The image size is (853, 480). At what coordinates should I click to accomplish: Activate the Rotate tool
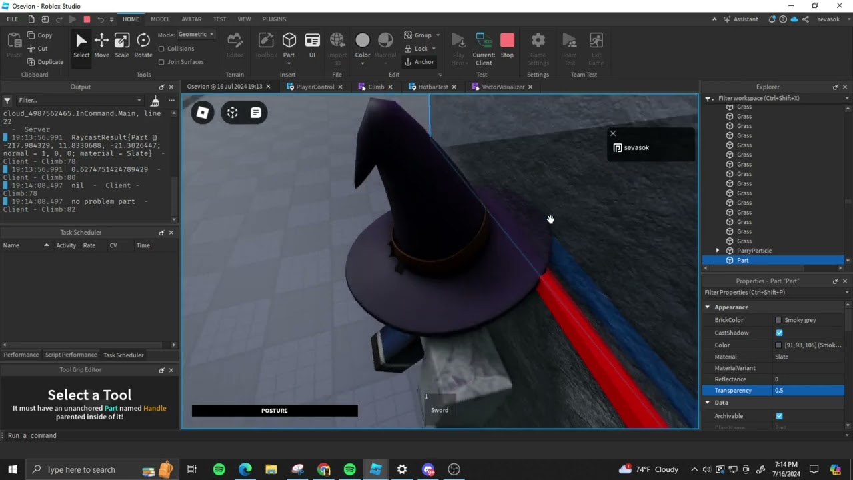143,46
